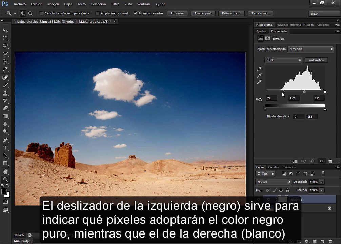This screenshot has width=341, height=244.
Task: Toggle Cambiar tamaño vent. para ajustar checkbox
Action: (41, 13)
